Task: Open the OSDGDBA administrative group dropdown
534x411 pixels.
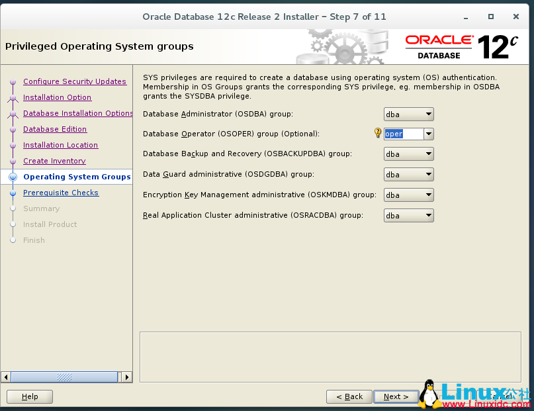Action: pyautogui.click(x=427, y=174)
